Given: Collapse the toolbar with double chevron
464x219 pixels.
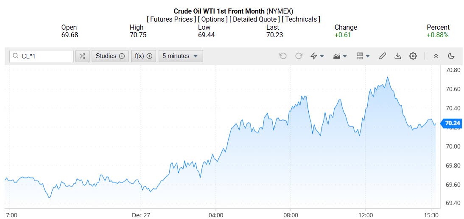Looking at the screenshot, I should pyautogui.click(x=436, y=56).
